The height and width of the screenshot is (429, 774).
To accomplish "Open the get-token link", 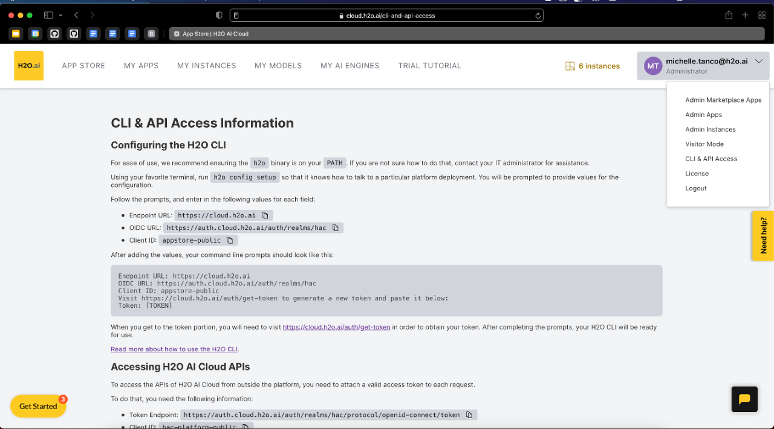I will tap(336, 327).
